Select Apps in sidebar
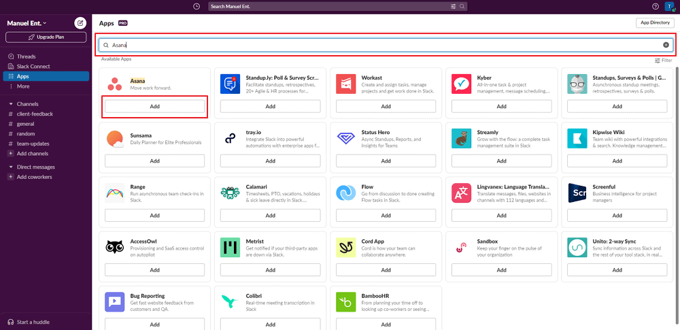680x330 pixels. [46, 76]
